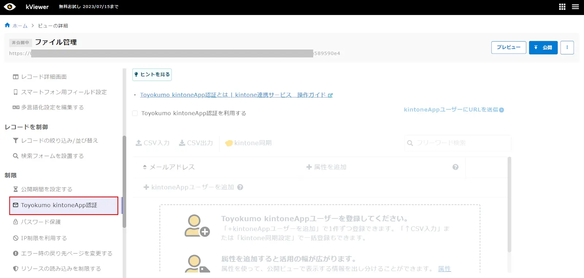Image resolution: width=584 pixels, height=278 pixels.
Task: Click kintone同期 button
Action: (249, 143)
